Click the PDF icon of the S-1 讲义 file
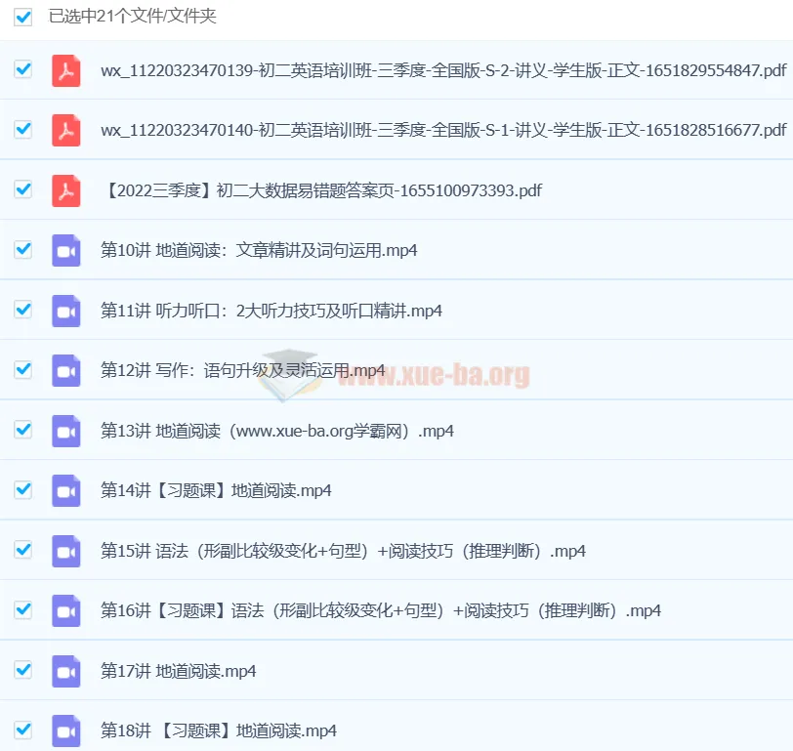The image size is (793, 751). (x=66, y=130)
